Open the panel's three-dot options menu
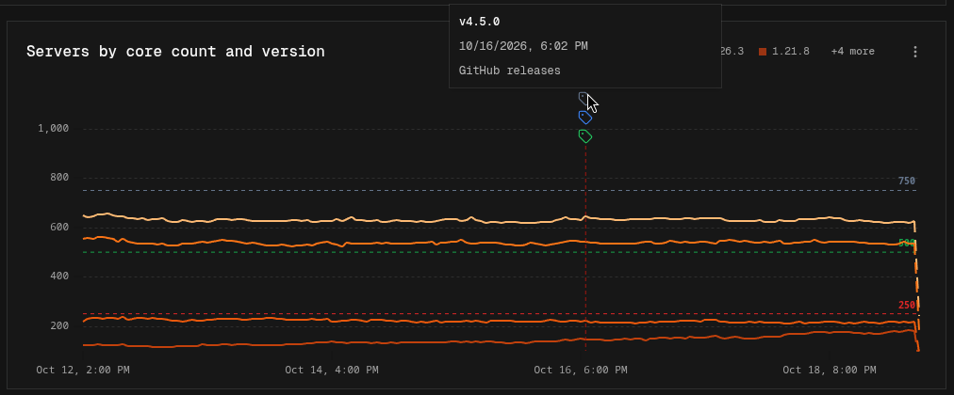954x395 pixels. point(915,52)
